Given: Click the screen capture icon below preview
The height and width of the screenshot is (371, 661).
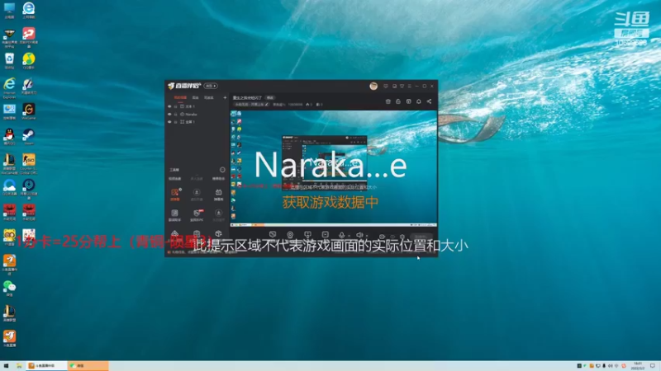Looking at the screenshot, I should [273, 235].
